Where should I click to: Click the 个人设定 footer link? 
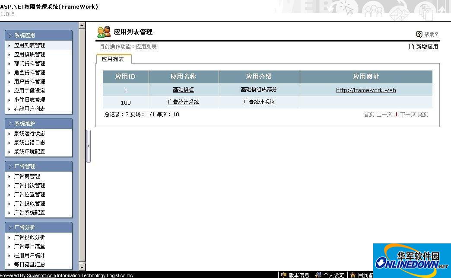tap(333, 275)
